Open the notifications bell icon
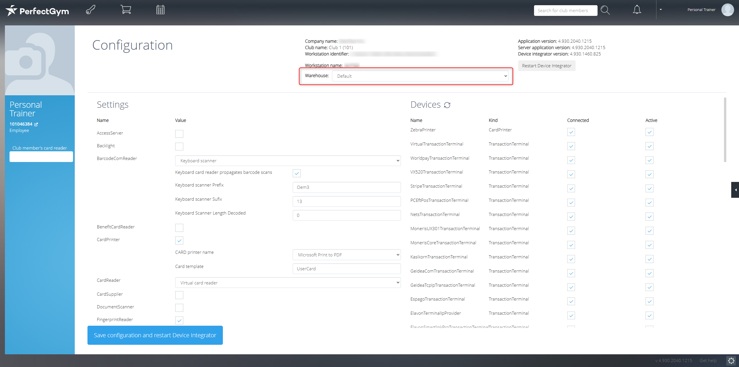 coord(637,10)
